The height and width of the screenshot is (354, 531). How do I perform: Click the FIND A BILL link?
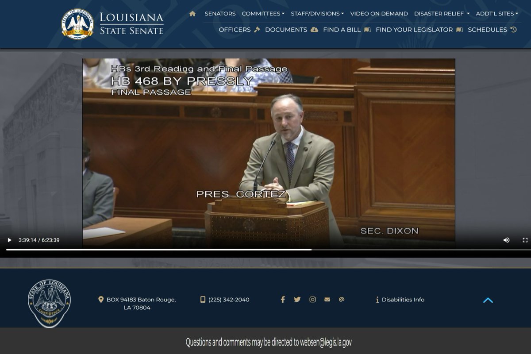pyautogui.click(x=340, y=30)
